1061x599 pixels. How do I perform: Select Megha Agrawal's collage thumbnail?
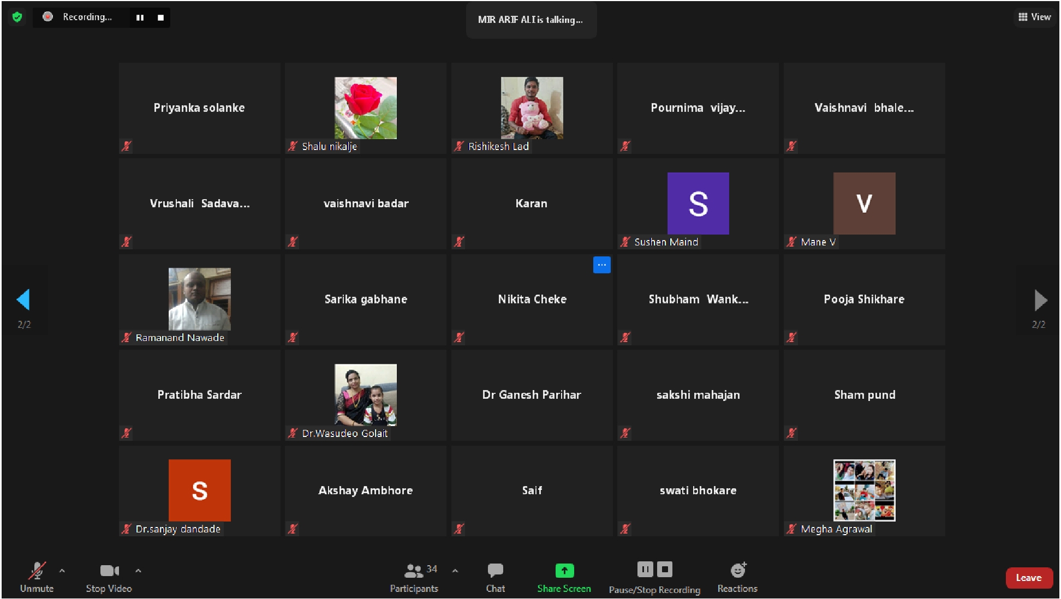tap(864, 490)
